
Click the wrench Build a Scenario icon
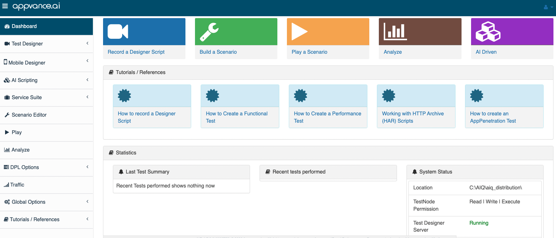click(209, 32)
